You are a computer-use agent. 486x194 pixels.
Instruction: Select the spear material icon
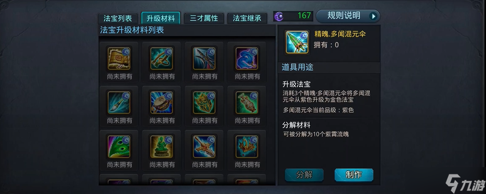(204, 58)
